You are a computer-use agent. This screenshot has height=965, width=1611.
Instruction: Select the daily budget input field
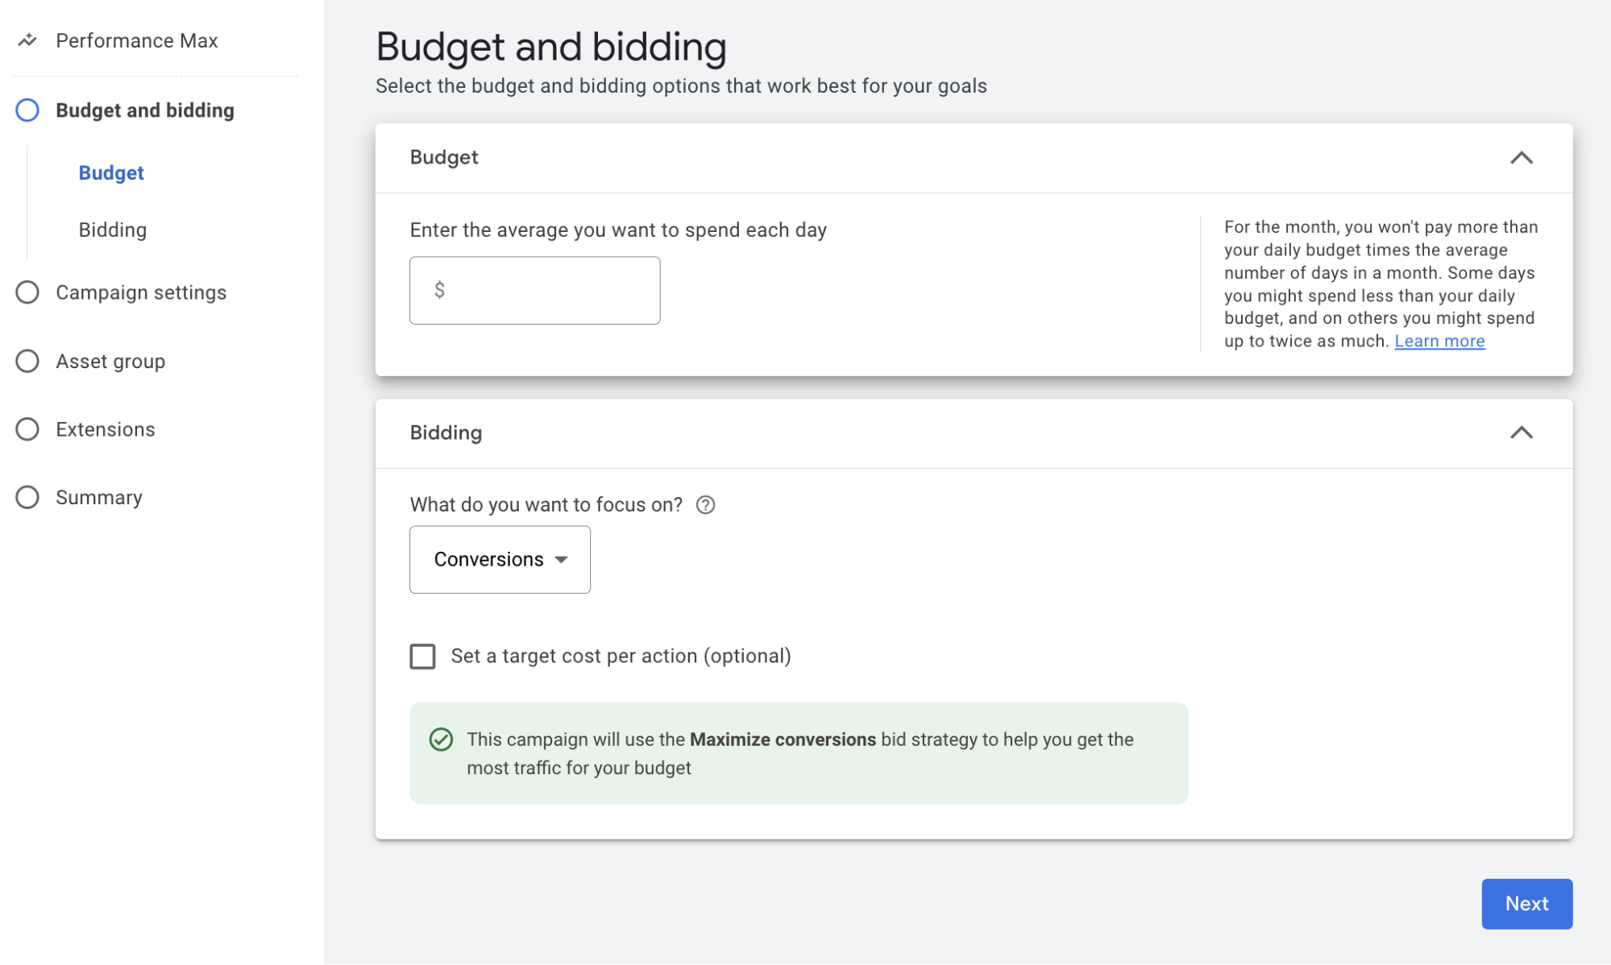pyautogui.click(x=534, y=289)
